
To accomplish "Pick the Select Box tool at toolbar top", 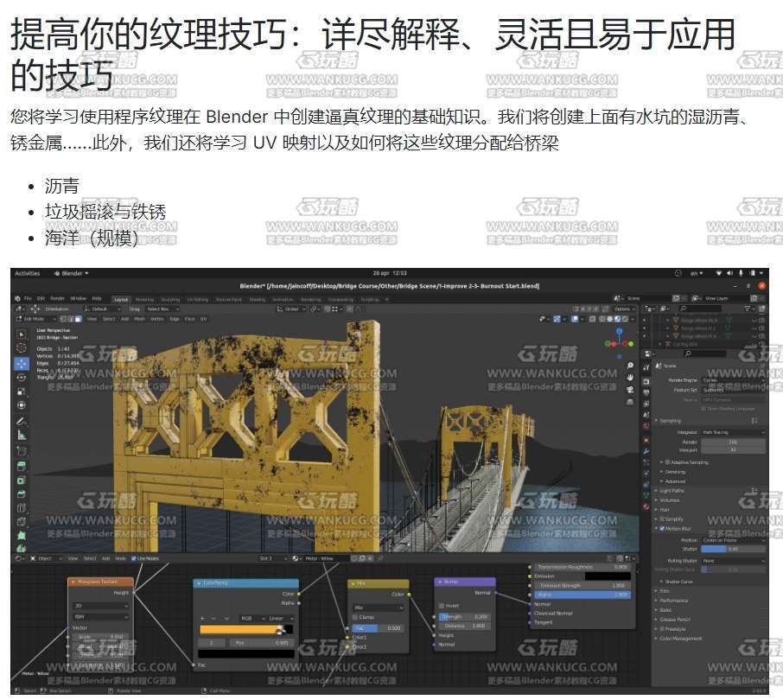I will point(21,334).
